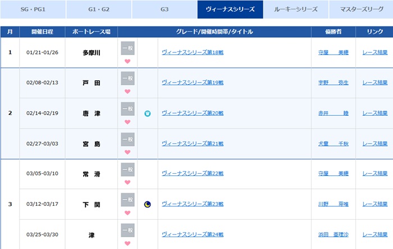The width and height of the screenshot is (393, 249).
Task: Click winner link 浜田 亜理沙
Action: click(333, 235)
